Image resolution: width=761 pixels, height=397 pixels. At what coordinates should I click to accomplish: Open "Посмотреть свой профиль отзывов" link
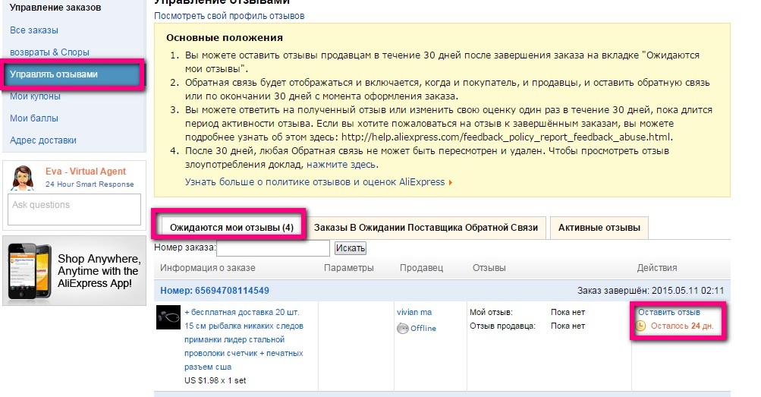(x=230, y=16)
